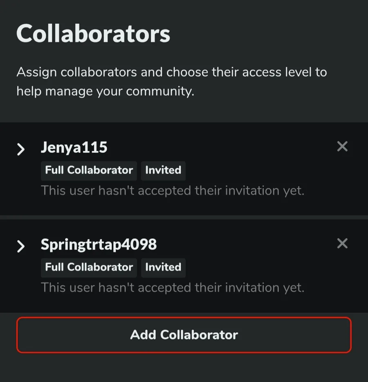The image size is (368, 382).
Task: Click the Add Collaborator button
Action: click(x=184, y=335)
